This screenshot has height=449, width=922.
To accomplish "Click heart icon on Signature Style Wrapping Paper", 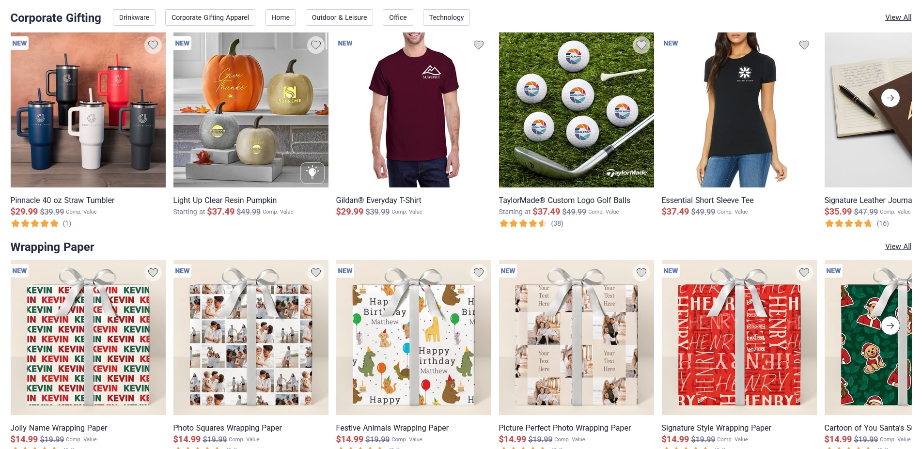I will tap(804, 273).
